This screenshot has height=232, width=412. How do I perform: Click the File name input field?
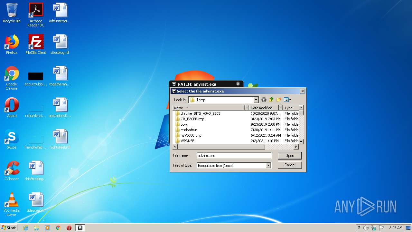234,156
